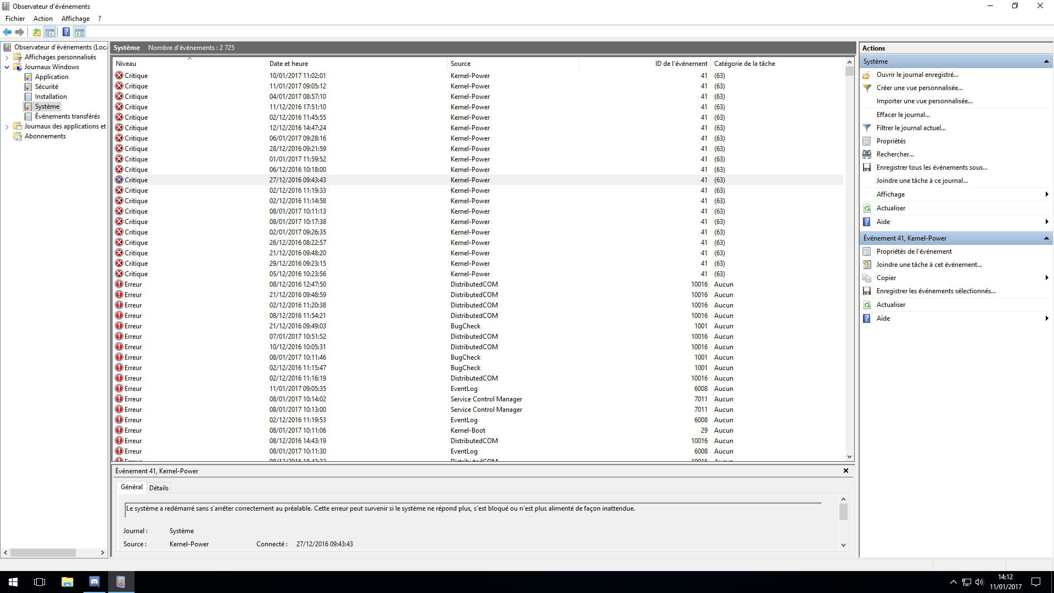Close the event preview pane

846,471
